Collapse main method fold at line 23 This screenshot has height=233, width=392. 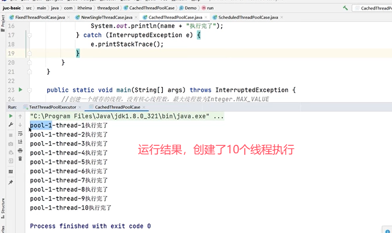click(30, 90)
